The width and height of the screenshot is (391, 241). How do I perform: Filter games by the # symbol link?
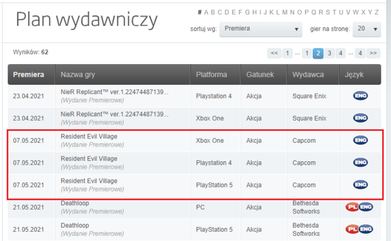coord(200,12)
